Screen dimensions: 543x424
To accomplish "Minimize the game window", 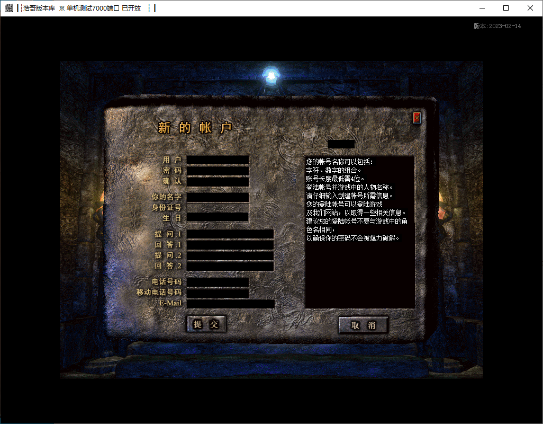I will coord(482,8).
